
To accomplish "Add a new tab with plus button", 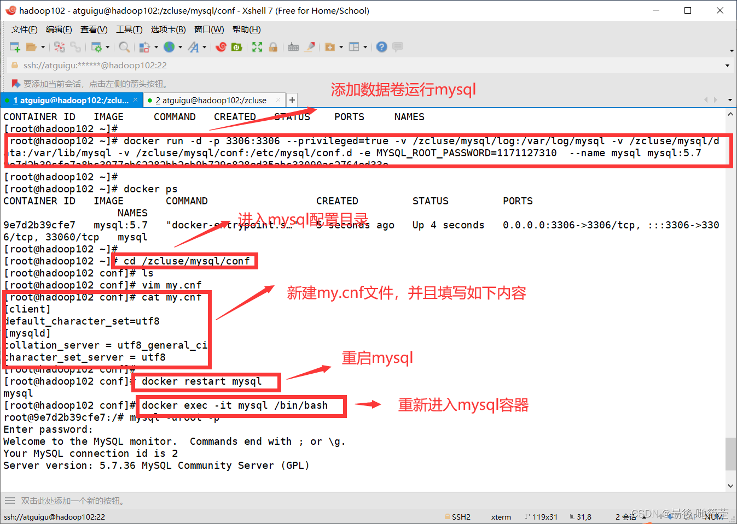I will [292, 100].
